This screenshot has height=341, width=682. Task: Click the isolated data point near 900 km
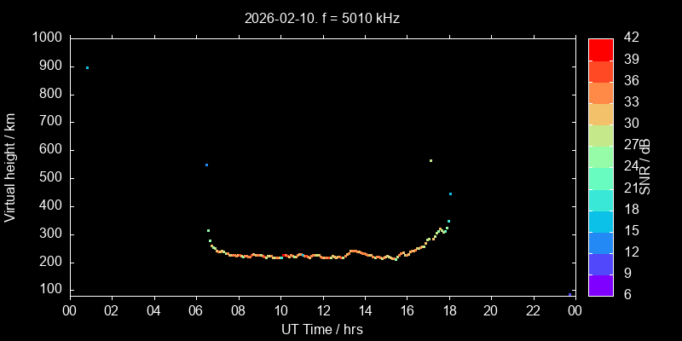click(87, 67)
